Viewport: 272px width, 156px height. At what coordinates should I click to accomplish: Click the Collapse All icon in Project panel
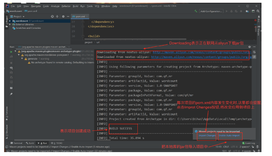pos(57,16)
